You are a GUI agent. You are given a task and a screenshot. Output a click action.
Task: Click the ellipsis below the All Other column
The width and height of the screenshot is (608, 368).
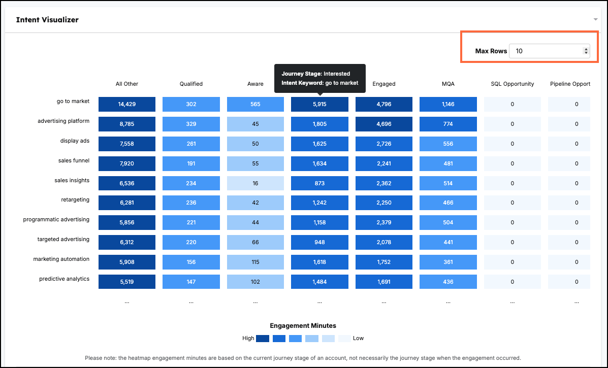click(x=127, y=302)
